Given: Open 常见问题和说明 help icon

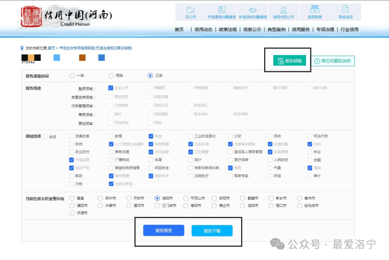Looking at the screenshot, I should (x=317, y=61).
